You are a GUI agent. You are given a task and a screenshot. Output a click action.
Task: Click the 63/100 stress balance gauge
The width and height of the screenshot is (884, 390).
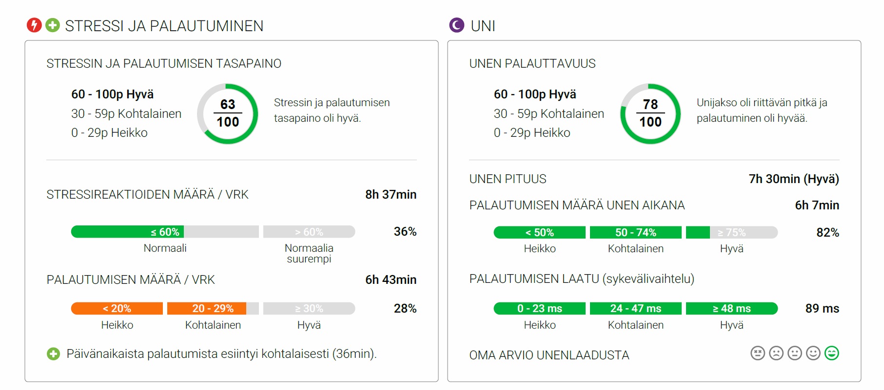[228, 113]
